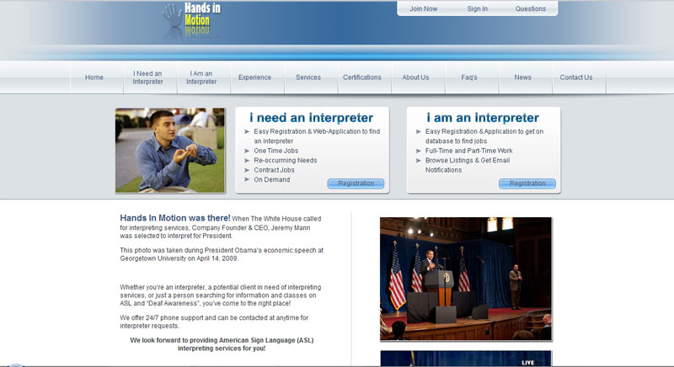Screen dimensions: 674x367
Task: Open the Experience menu item
Action: (254, 77)
